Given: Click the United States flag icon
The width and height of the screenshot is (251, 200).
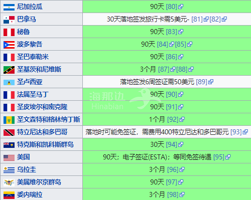Looking at the screenshot, I should point(9,158).
